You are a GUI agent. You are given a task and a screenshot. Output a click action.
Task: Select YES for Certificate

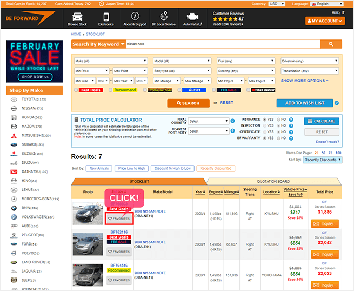265,132
